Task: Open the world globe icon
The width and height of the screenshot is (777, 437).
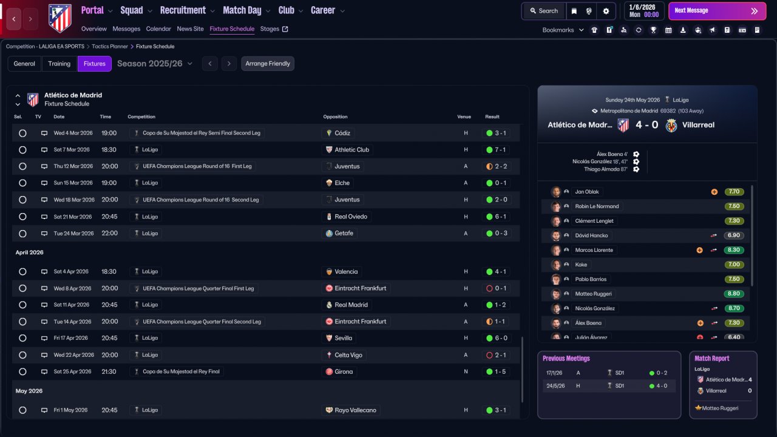Action: [x=589, y=11]
